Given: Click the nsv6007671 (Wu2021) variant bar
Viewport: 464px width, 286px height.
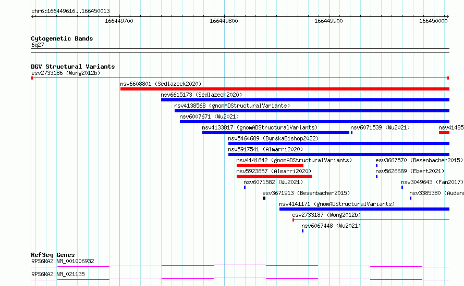Looking at the screenshot, I should [x=314, y=122].
